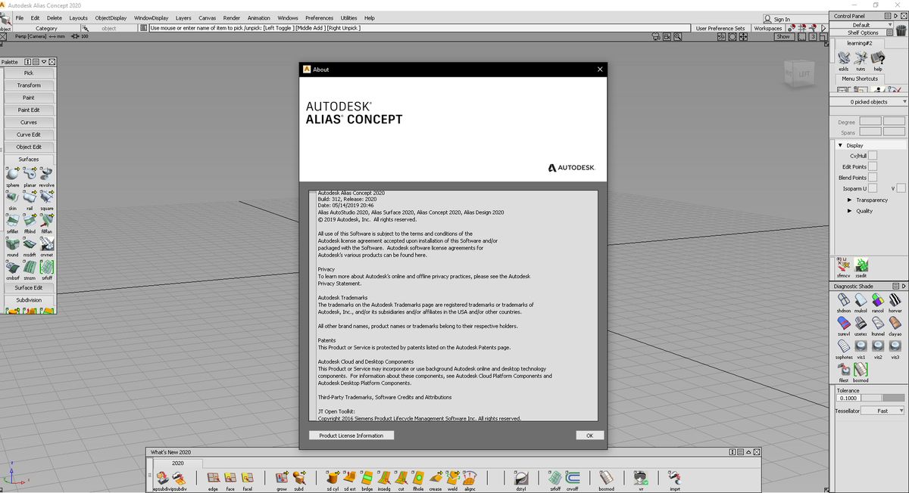Open the picked objects dropdown

click(x=869, y=101)
